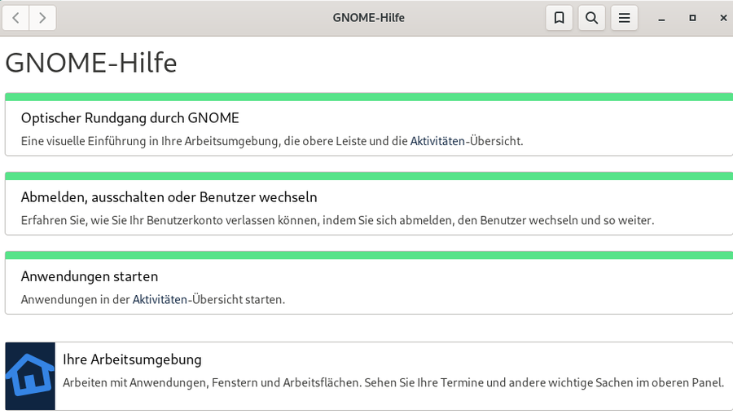Click the description "Erfahren Sie, wie Sie Ihr Benutzerkonto verlassen können"
This screenshot has height=419, width=733.
[170, 220]
